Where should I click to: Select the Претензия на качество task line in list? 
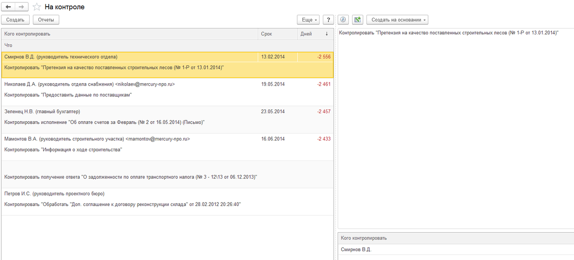click(114, 68)
